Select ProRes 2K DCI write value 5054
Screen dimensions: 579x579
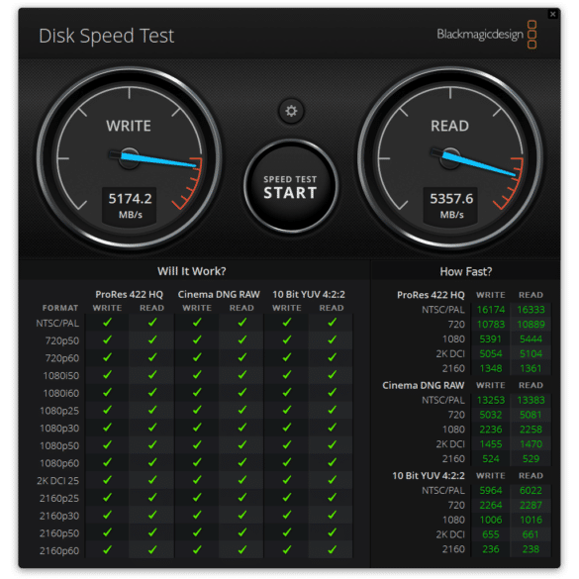click(x=491, y=353)
